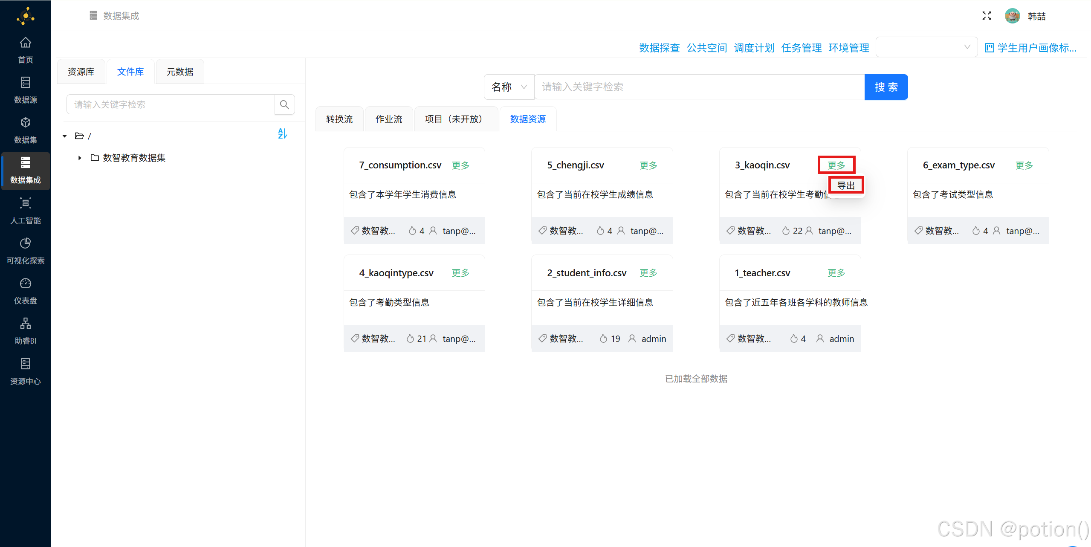Screen dimensions: 1091x547
Task: Open the 公共空间 link
Action: (707, 48)
